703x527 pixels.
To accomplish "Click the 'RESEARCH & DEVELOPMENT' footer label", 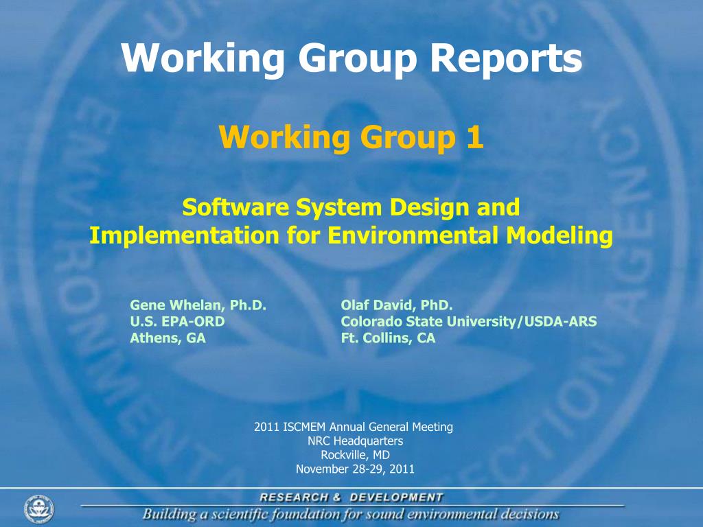I will [x=351, y=497].
